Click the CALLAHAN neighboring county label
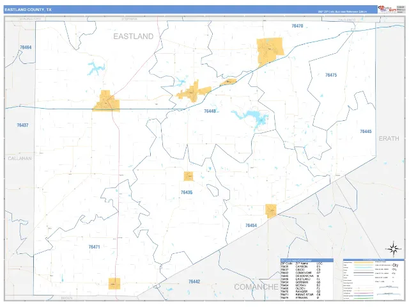This screenshot has width=409, height=307. tap(20, 159)
